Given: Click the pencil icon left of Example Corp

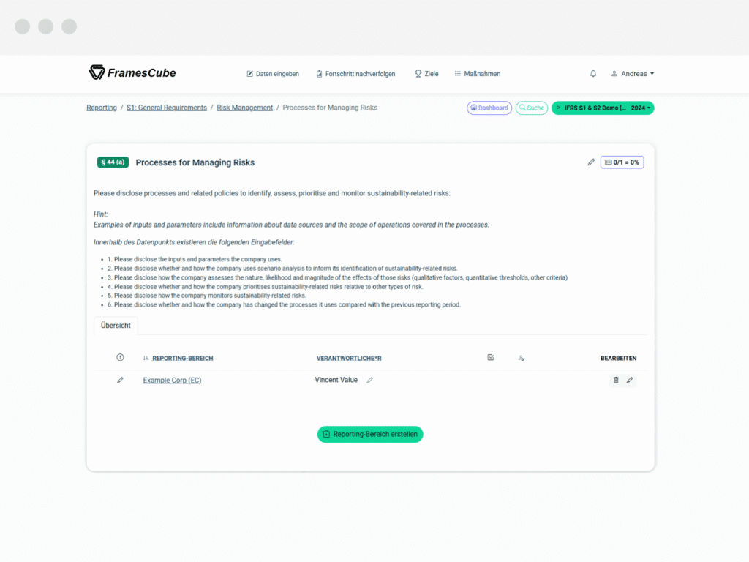Looking at the screenshot, I should (x=120, y=380).
